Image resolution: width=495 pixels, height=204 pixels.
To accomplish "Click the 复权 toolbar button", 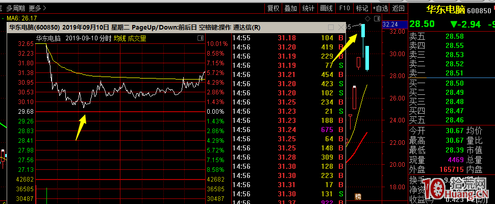I will click(x=274, y=9).
